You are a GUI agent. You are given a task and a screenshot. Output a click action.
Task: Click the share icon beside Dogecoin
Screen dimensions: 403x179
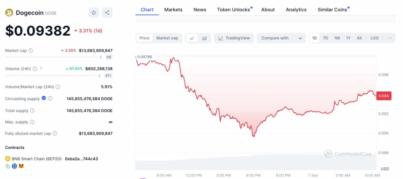tap(107, 13)
